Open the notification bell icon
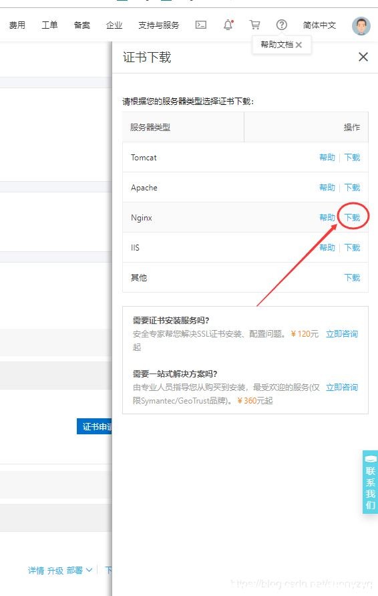 [228, 25]
